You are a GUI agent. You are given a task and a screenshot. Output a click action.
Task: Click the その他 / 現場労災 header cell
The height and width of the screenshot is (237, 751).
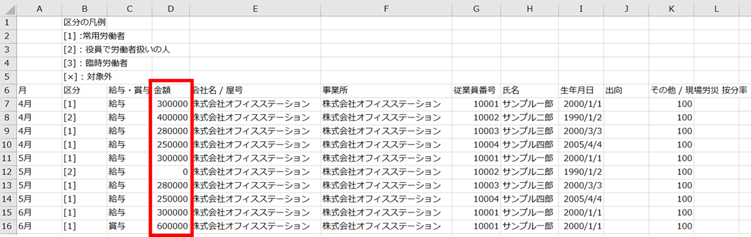[x=671, y=91]
